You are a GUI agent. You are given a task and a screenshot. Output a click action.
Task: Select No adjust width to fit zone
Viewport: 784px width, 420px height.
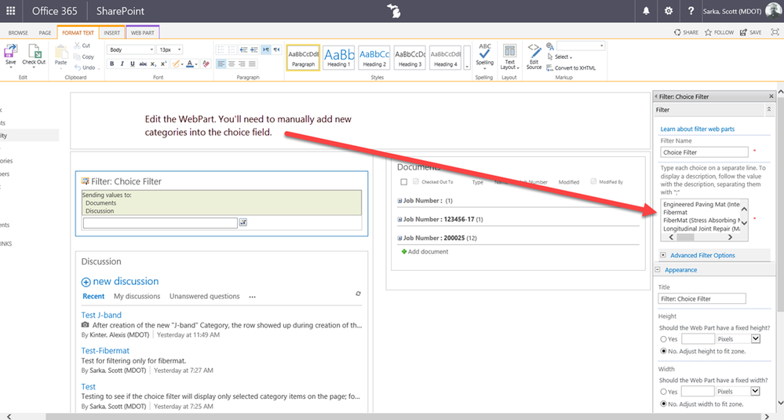[663, 404]
